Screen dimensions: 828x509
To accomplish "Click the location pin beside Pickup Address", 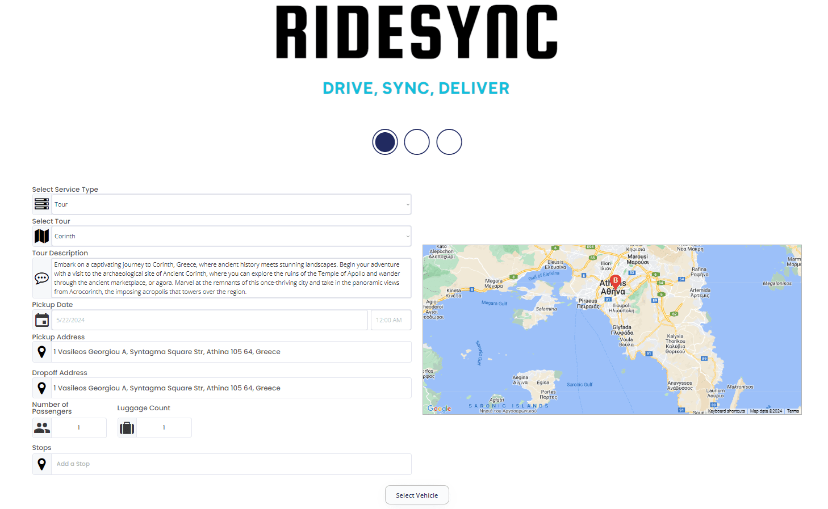I will click(x=41, y=351).
